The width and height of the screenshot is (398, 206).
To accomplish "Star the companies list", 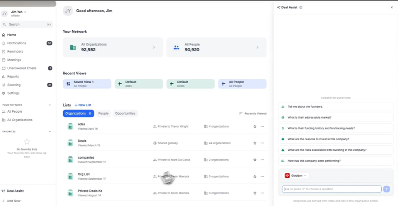I will pos(255,160).
